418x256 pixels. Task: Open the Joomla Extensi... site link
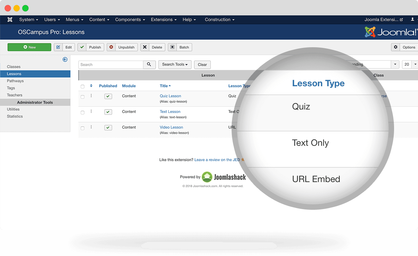point(384,20)
